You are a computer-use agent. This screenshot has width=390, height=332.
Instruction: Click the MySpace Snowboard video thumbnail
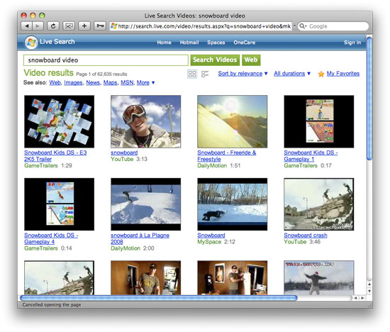pos(233,204)
